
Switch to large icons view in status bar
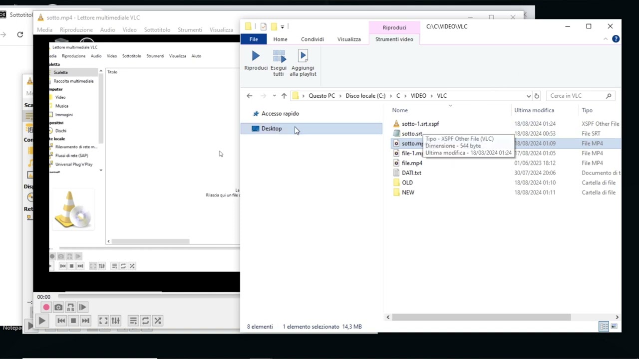614,327
